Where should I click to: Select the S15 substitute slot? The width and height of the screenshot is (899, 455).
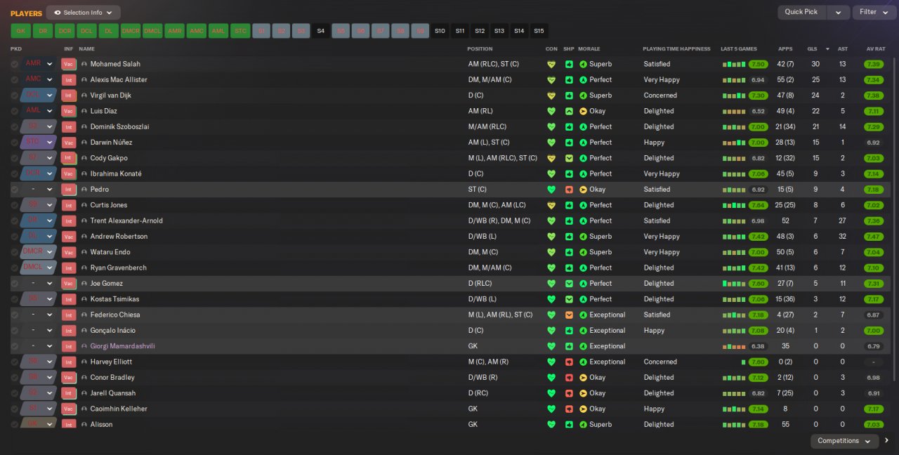pyautogui.click(x=539, y=31)
